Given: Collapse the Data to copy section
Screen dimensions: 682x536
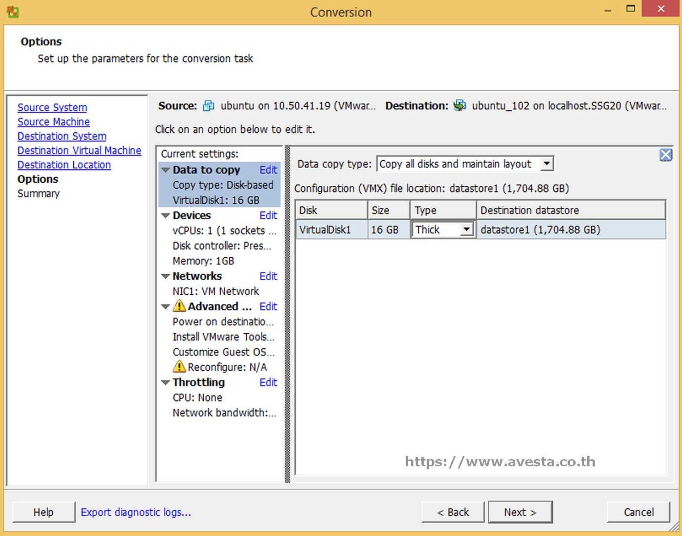Looking at the screenshot, I should point(165,170).
